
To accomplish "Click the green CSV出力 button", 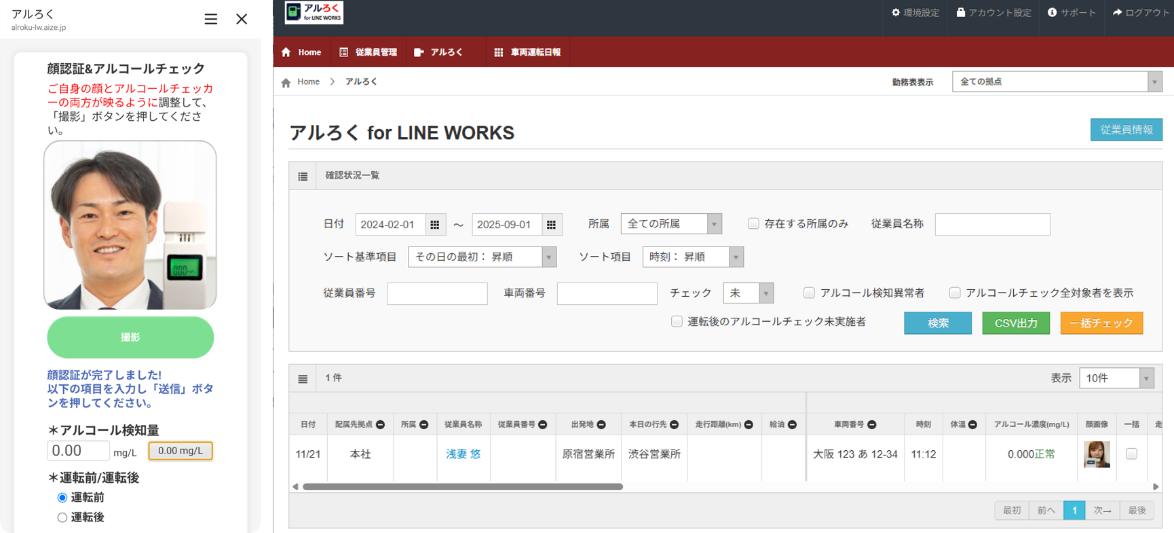I will [x=1015, y=323].
